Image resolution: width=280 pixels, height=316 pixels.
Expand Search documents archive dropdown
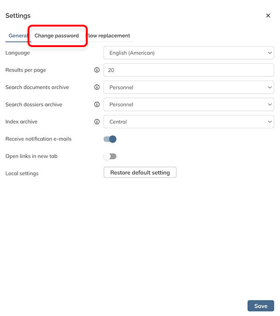pyautogui.click(x=189, y=87)
